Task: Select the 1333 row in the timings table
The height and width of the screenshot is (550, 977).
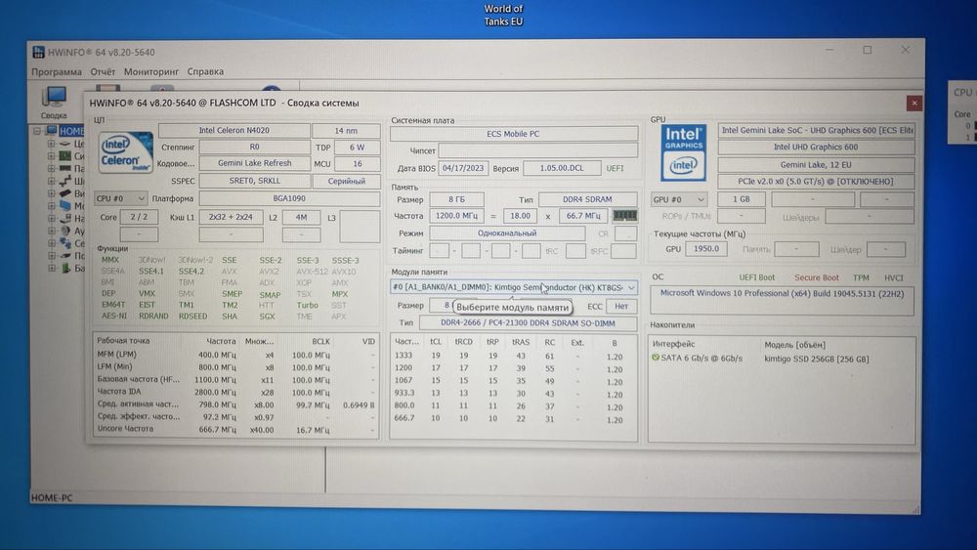Action: click(x=514, y=357)
